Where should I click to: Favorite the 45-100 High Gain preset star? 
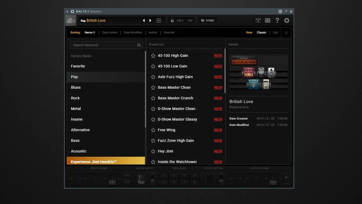153,56
